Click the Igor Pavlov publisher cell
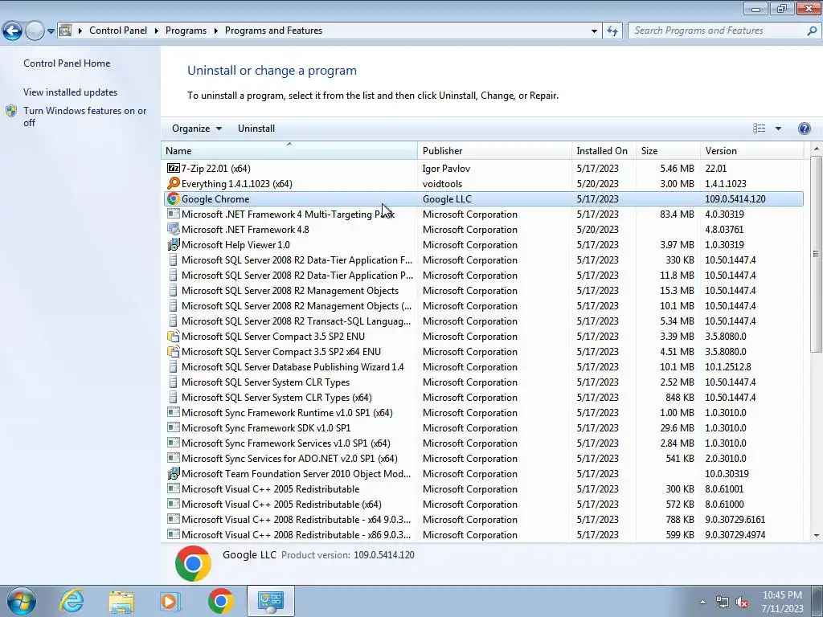 pos(446,169)
